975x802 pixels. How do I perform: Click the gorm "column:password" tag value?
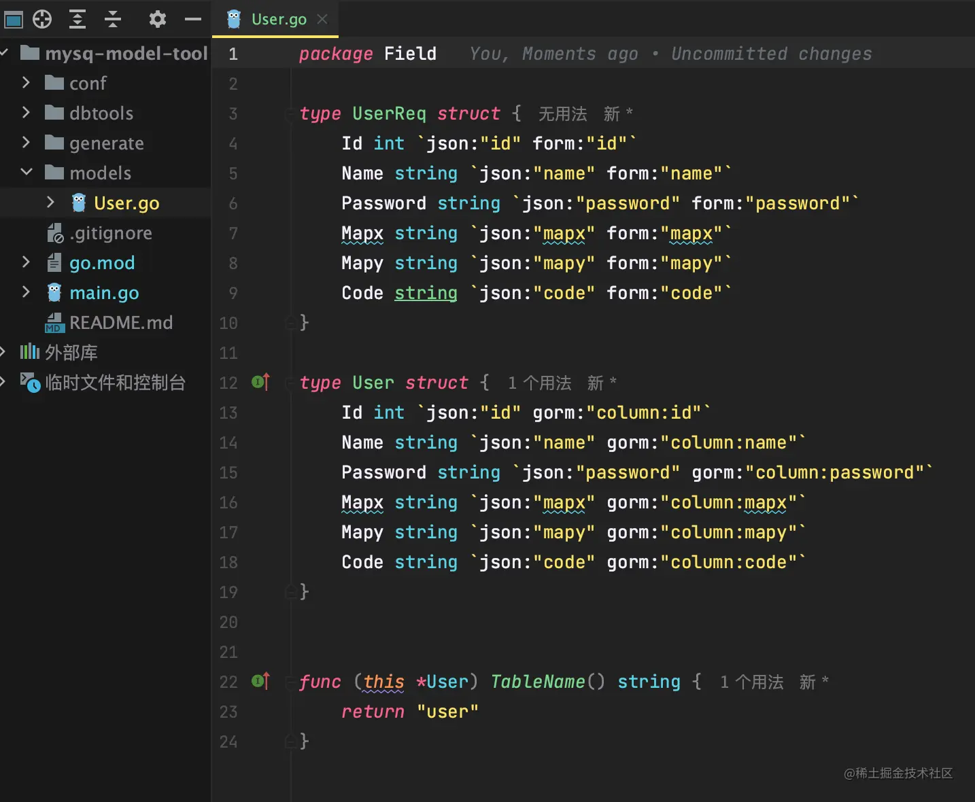[835, 472]
